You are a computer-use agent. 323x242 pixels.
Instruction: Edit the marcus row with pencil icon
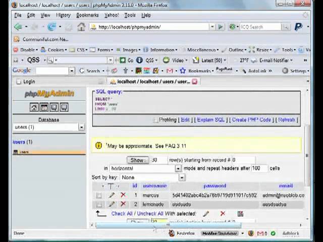tap(112, 195)
